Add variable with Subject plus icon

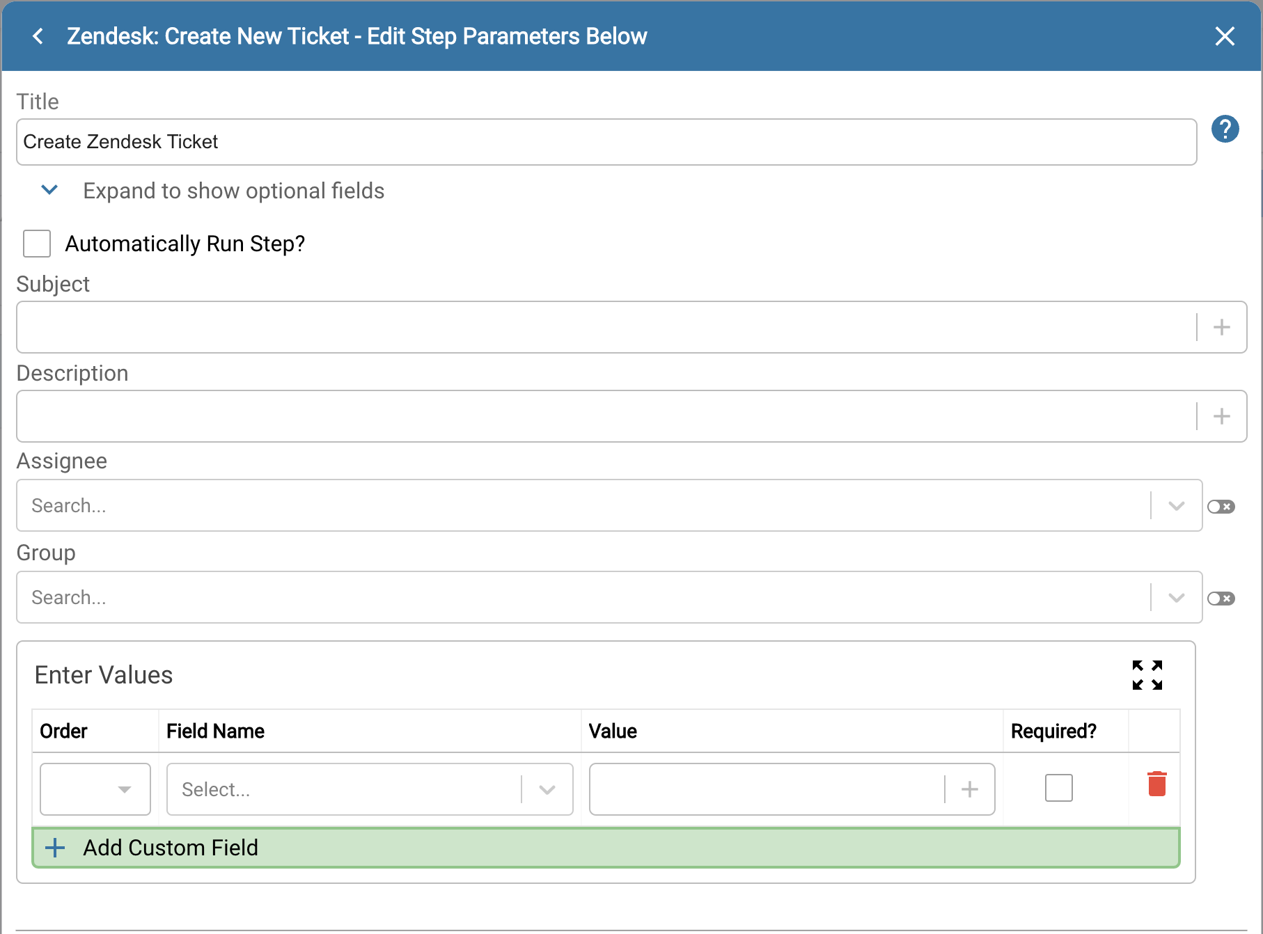point(1222,327)
